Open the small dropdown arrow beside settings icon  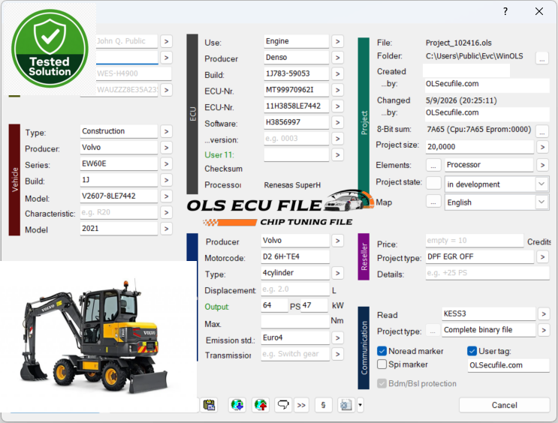(x=360, y=405)
